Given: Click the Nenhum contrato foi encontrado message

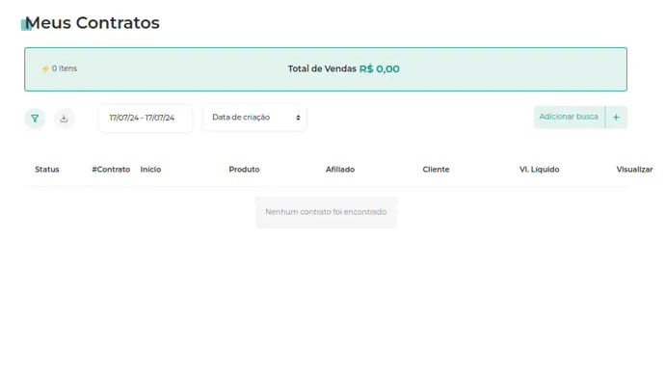Looking at the screenshot, I should (326, 212).
